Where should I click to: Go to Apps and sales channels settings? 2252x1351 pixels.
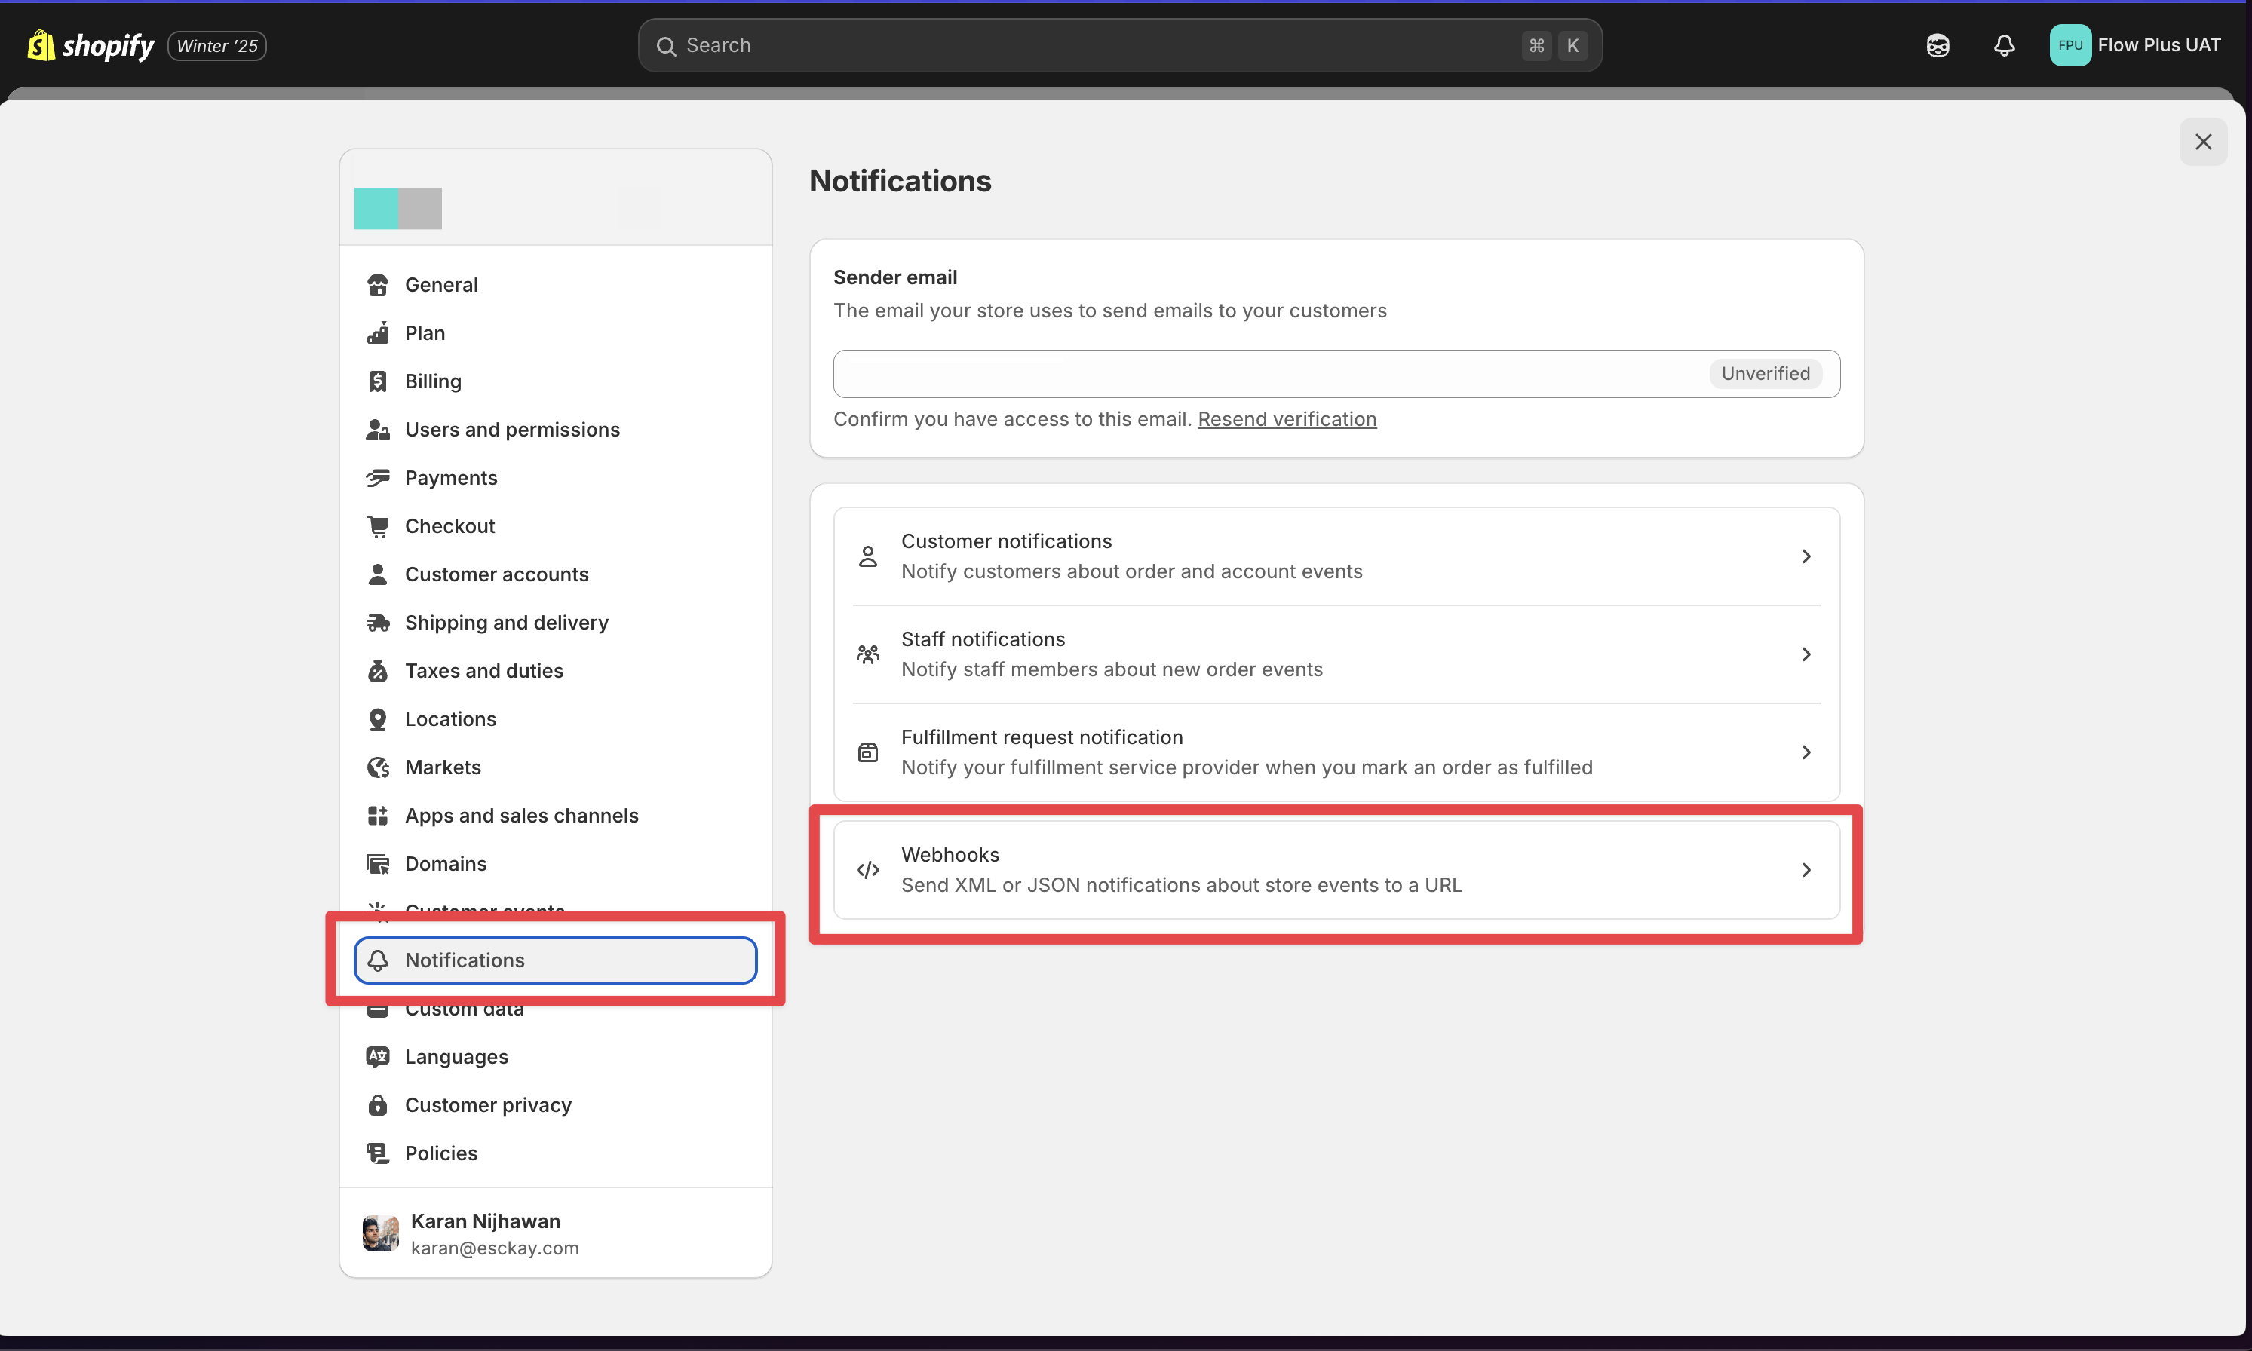coord(521,816)
